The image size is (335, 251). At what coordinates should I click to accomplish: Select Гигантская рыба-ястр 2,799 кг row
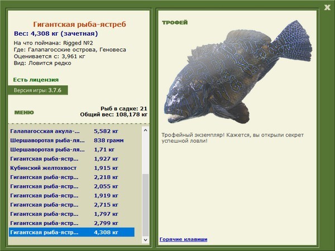click(x=71, y=223)
